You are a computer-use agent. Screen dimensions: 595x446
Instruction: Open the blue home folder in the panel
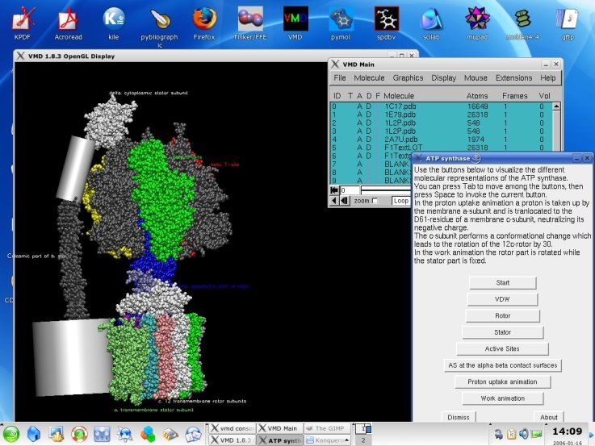pos(34,434)
